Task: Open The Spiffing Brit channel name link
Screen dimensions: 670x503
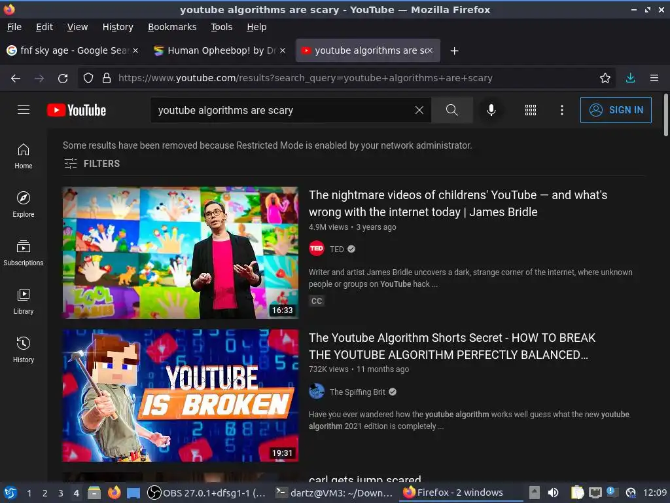Action: [357, 392]
